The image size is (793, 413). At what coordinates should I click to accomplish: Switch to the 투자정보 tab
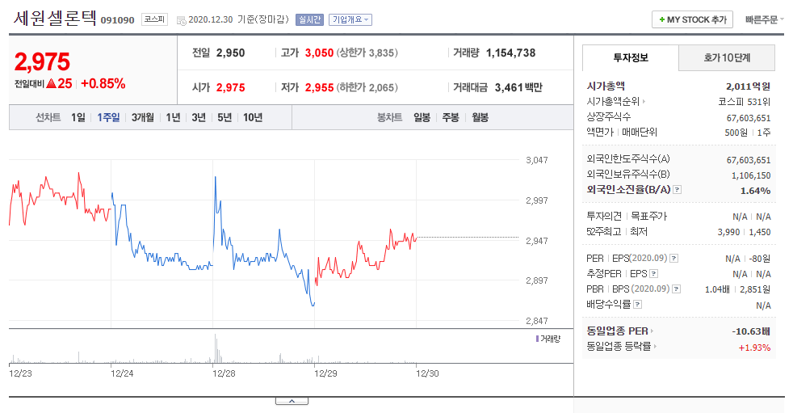coord(630,57)
